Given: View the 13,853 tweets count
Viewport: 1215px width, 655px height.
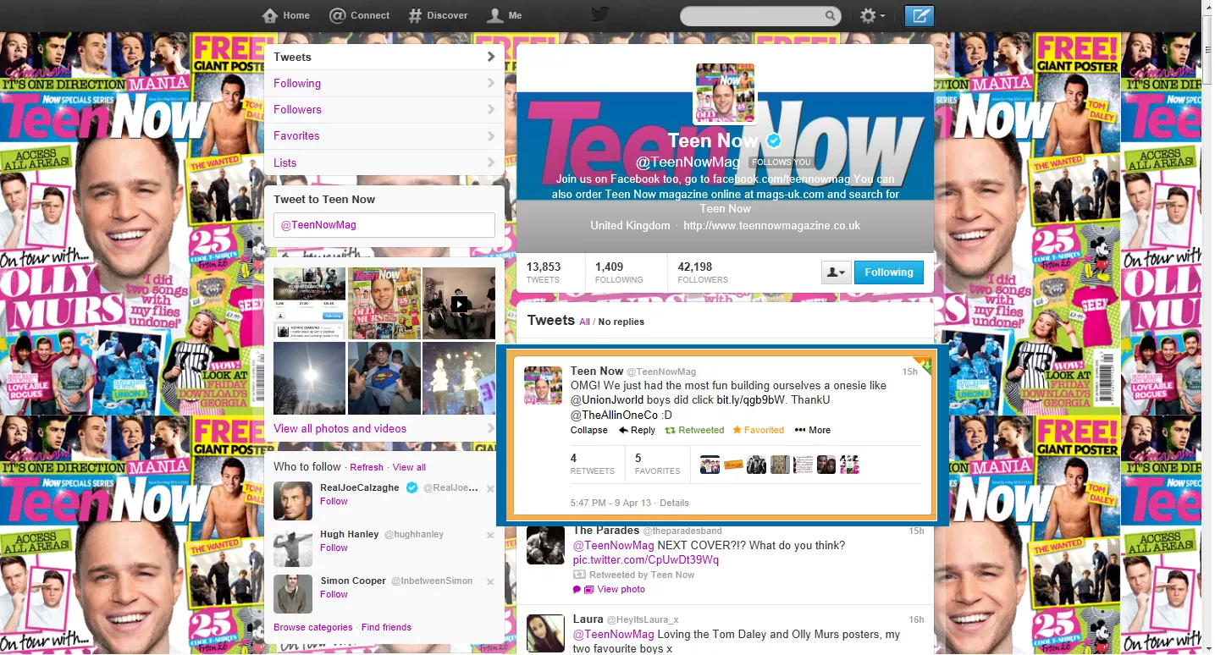Looking at the screenshot, I should 544,272.
